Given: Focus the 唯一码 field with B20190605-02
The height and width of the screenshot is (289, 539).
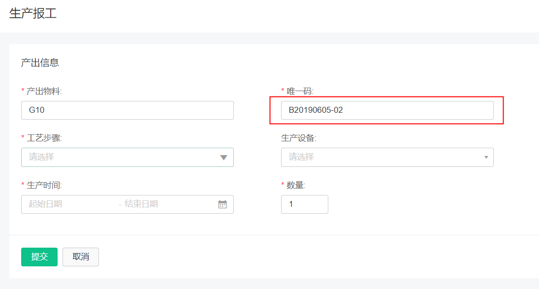Looking at the screenshot, I should pyautogui.click(x=387, y=110).
